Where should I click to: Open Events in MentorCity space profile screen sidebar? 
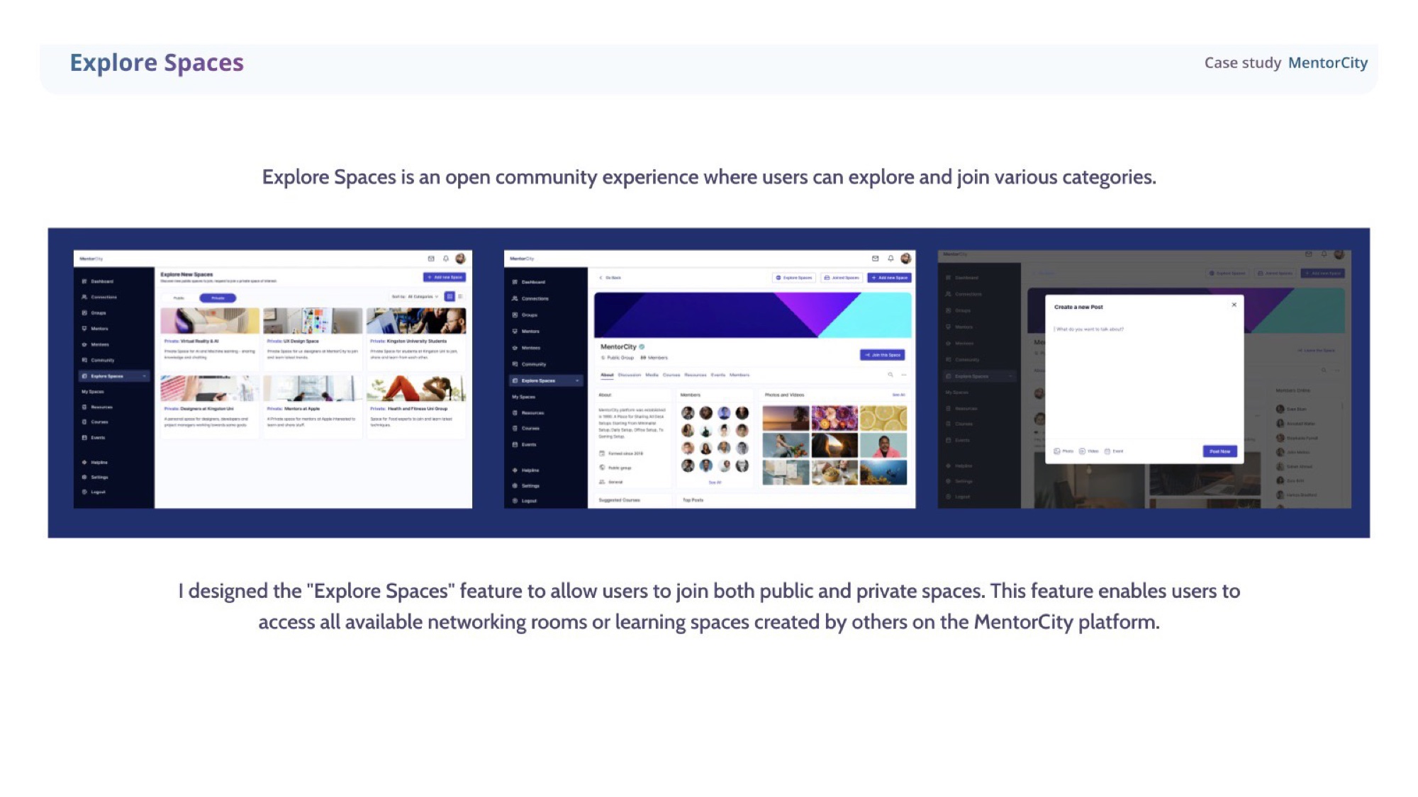point(525,444)
